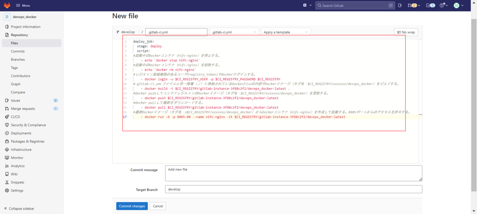
Task: Expand the .gitlab-ci.yml template type dropdown
Action: [234, 32]
